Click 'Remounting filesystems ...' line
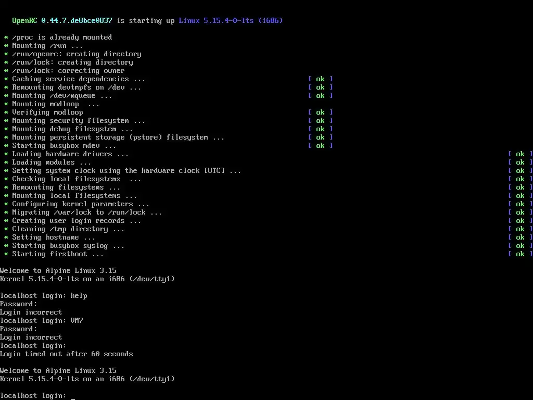This screenshot has height=400, width=533. point(66,187)
